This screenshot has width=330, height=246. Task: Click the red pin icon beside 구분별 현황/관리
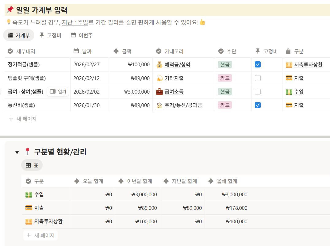pyautogui.click(x=28, y=152)
